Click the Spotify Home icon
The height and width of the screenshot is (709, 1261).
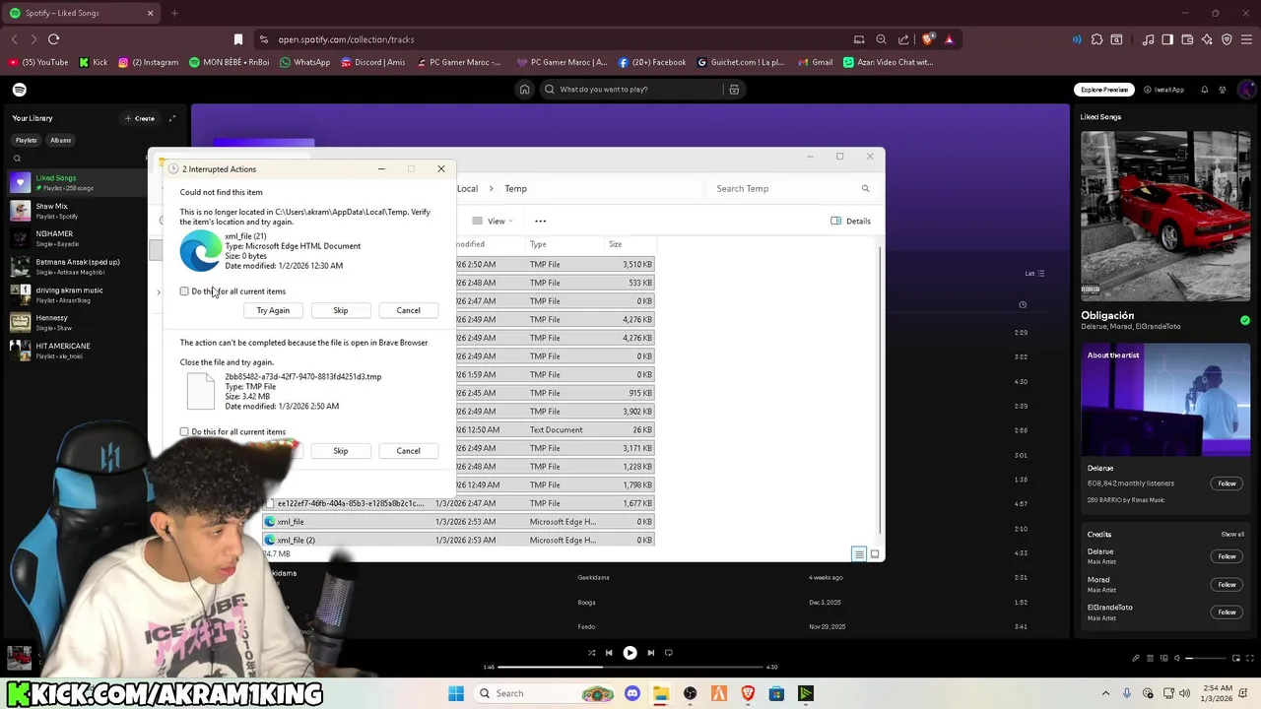(x=524, y=90)
